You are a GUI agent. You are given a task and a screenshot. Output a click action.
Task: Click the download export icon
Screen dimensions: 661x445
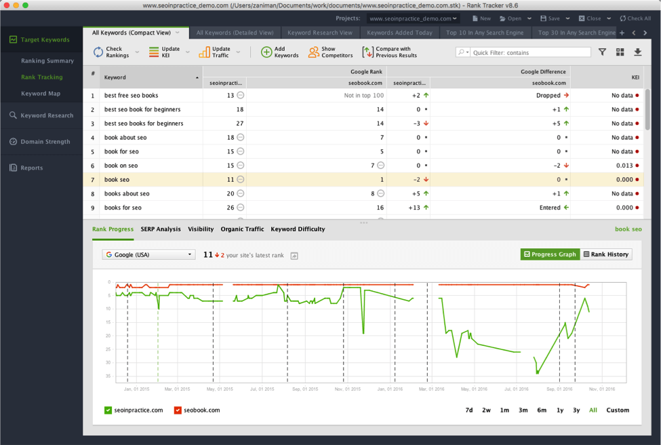tap(637, 52)
